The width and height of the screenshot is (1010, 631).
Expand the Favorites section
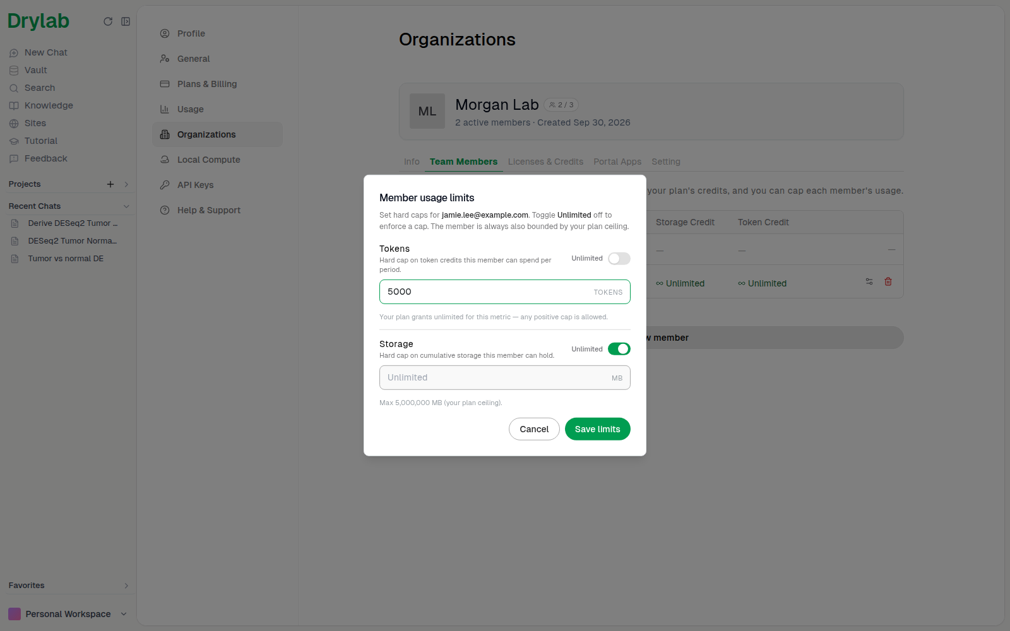(126, 586)
